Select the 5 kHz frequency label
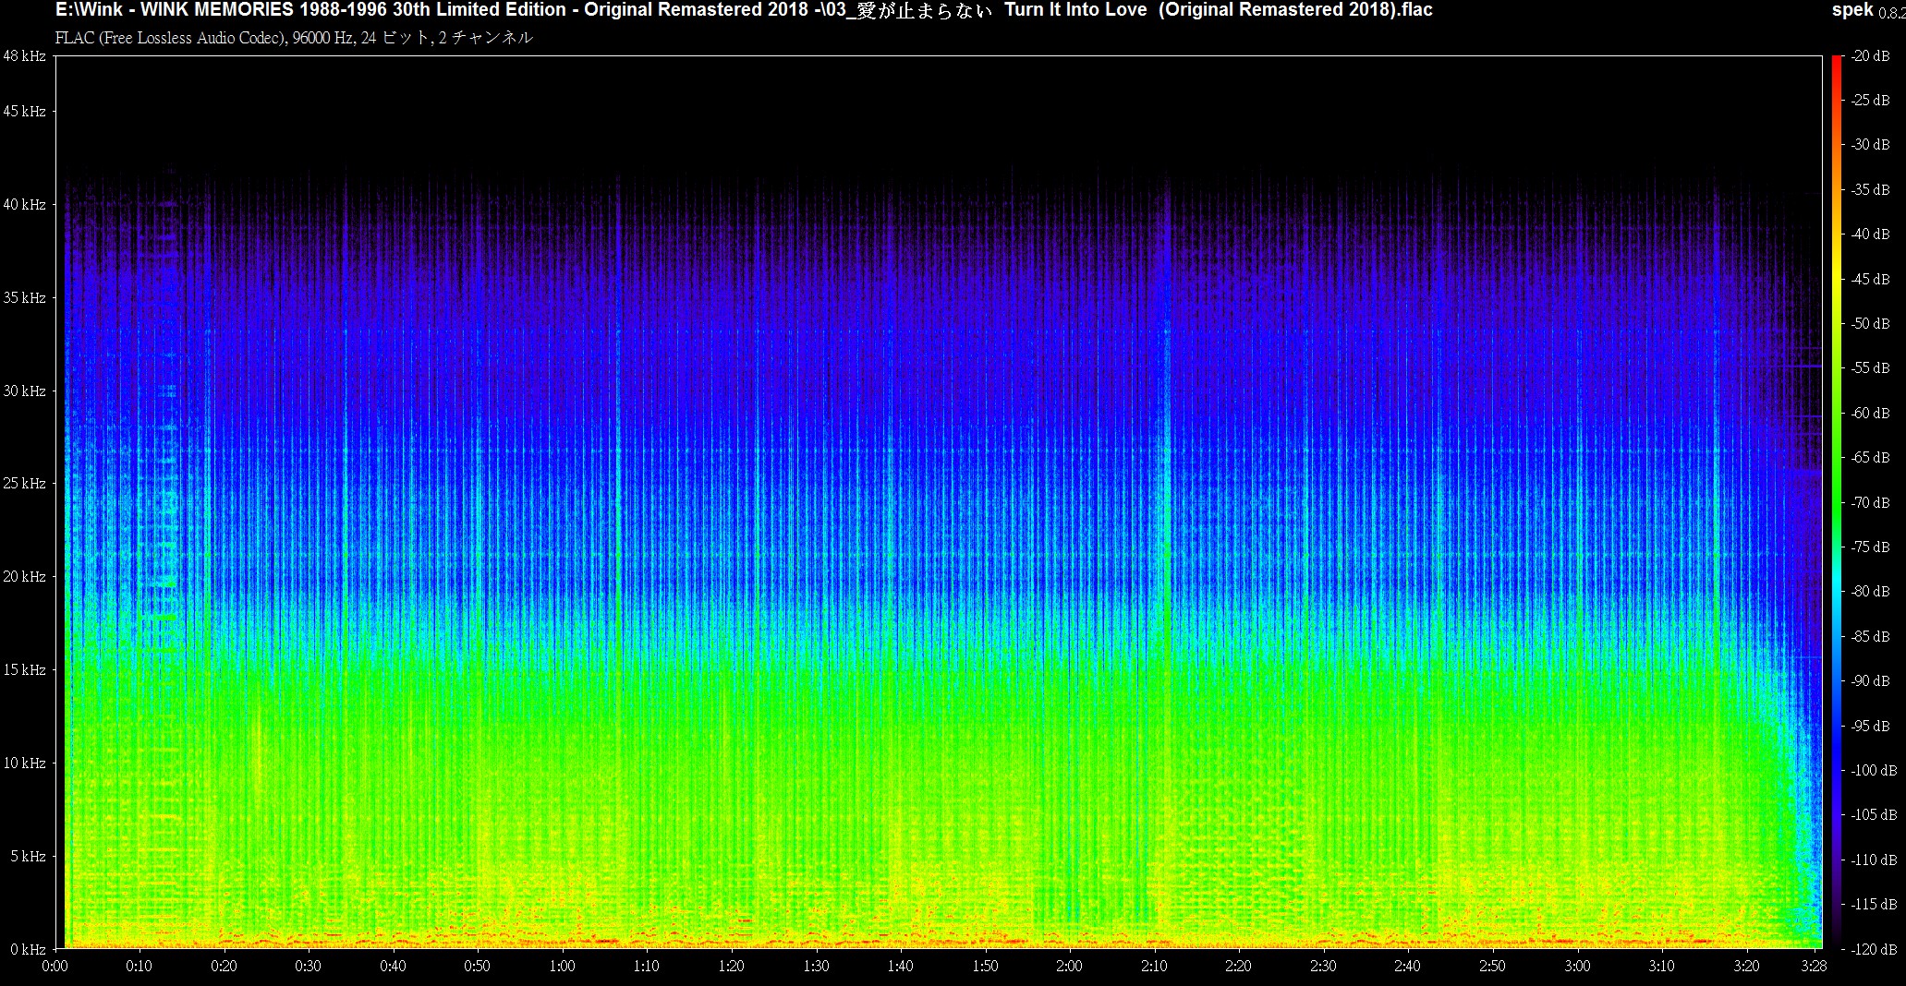The image size is (1906, 986). click(x=28, y=856)
